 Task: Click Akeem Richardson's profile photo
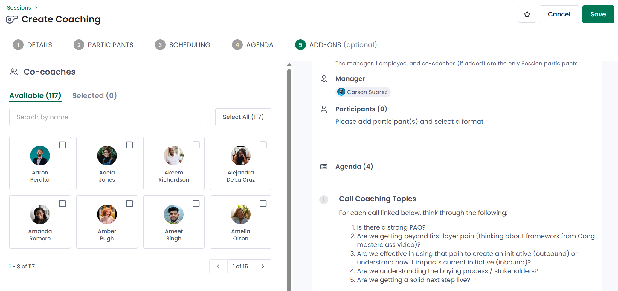coord(174,156)
